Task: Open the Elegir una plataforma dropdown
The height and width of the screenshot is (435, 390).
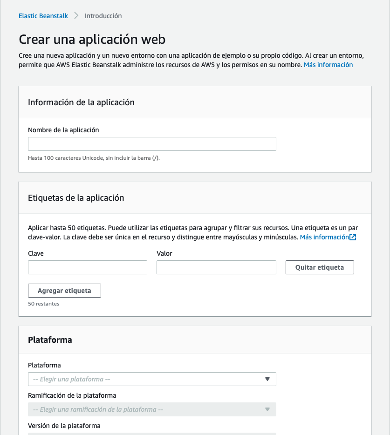Action: click(x=152, y=379)
